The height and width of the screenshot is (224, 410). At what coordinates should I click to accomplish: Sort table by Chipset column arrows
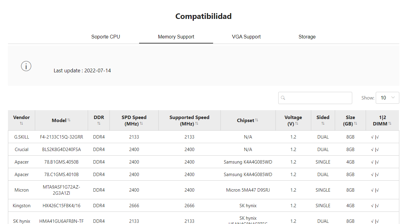coord(257,120)
